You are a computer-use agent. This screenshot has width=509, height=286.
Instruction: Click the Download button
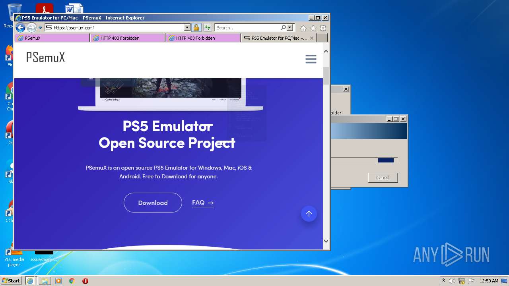pos(153,203)
